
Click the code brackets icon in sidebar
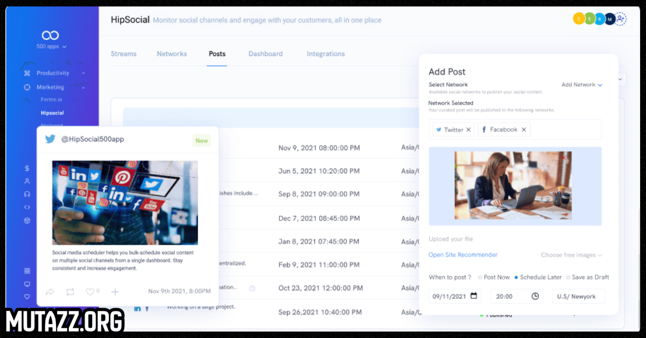27,207
